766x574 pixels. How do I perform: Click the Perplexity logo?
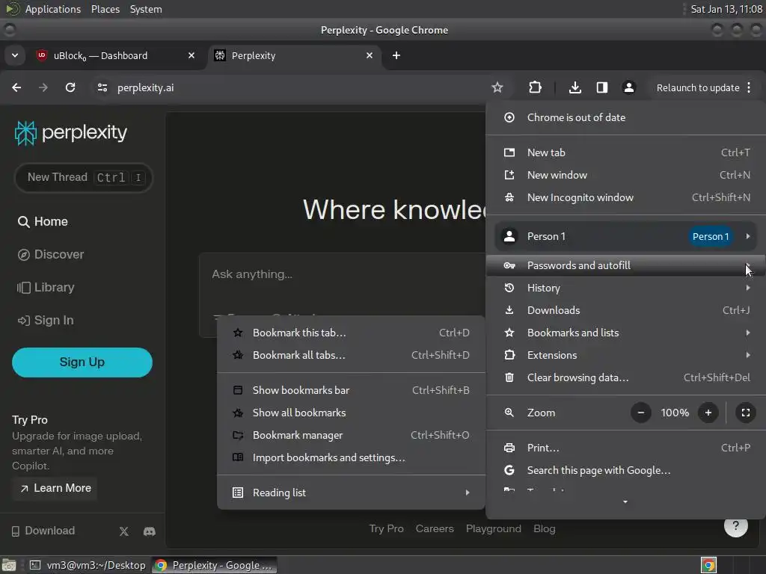tap(71, 133)
